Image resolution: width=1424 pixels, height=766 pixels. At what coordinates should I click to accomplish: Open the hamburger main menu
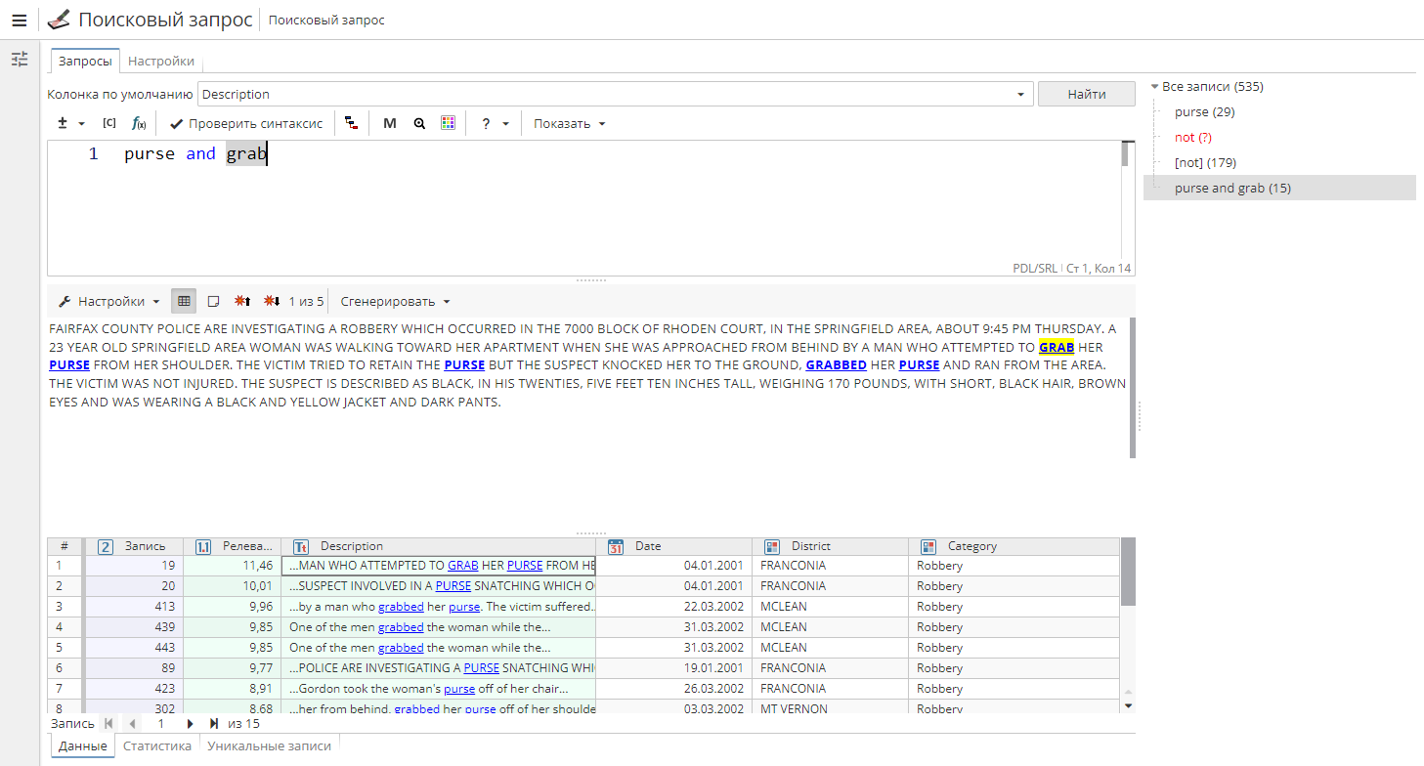coord(20,21)
